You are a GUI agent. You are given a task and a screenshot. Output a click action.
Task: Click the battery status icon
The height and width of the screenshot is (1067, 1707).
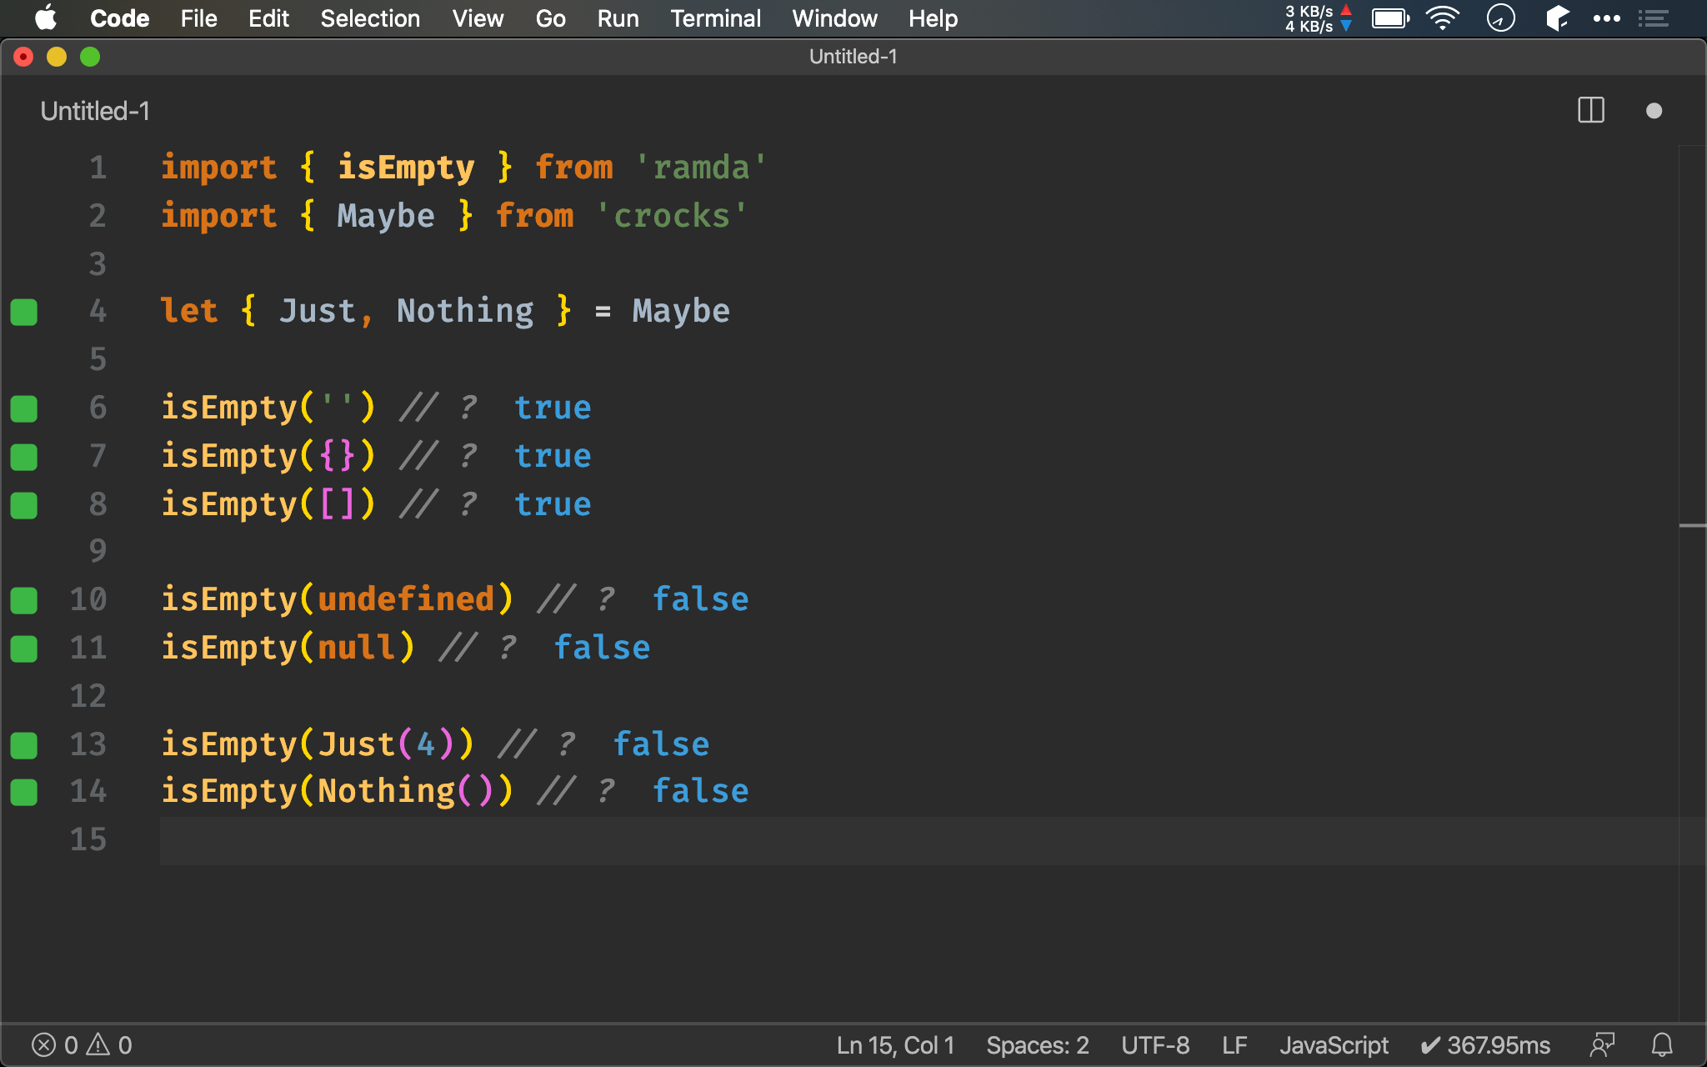pyautogui.click(x=1390, y=18)
